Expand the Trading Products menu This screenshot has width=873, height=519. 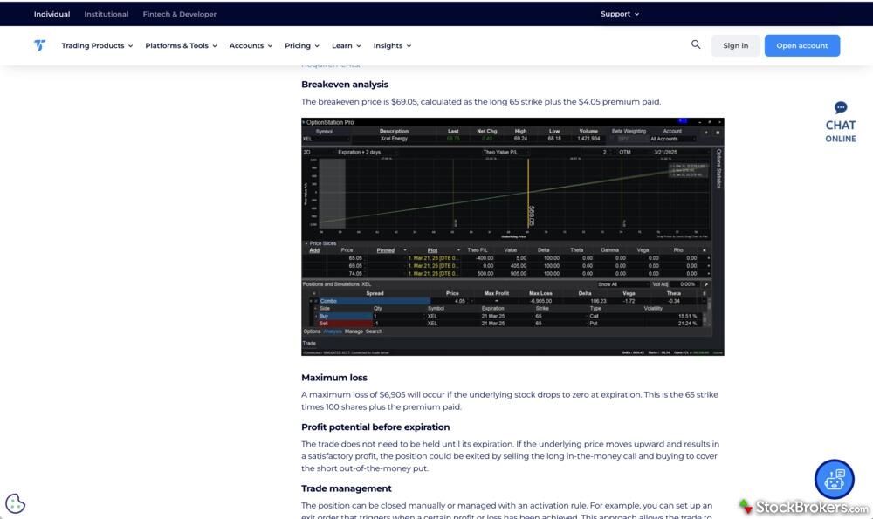point(97,45)
